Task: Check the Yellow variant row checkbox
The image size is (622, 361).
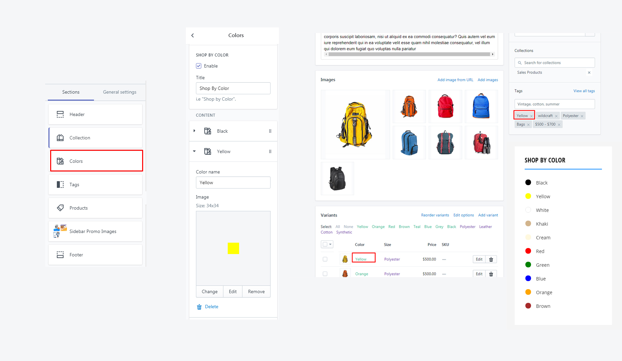Action: pyautogui.click(x=325, y=259)
